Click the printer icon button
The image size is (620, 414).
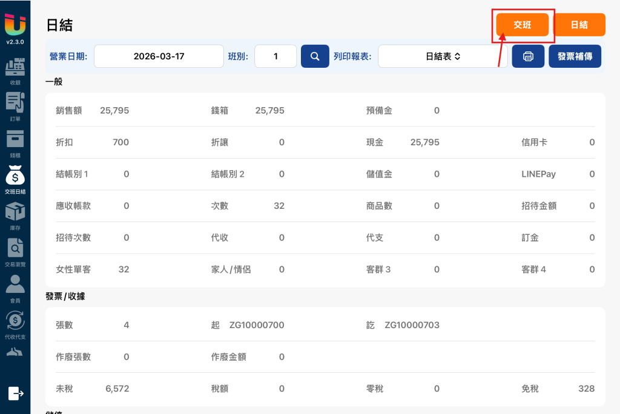coord(528,56)
